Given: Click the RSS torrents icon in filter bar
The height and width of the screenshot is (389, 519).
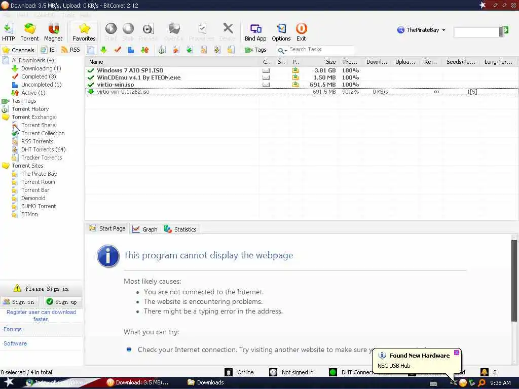Looking at the screenshot, I should 204,50.
